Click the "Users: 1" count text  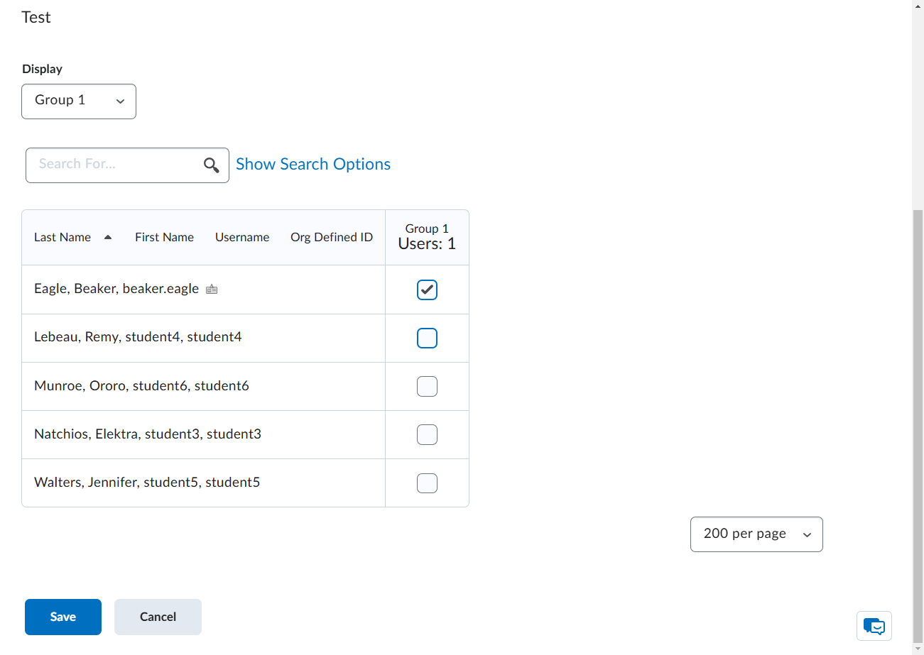click(427, 244)
